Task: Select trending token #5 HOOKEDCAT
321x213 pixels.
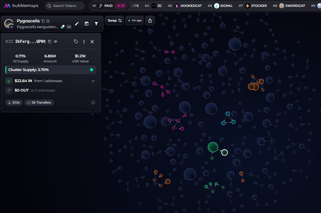Action: tap(185, 6)
